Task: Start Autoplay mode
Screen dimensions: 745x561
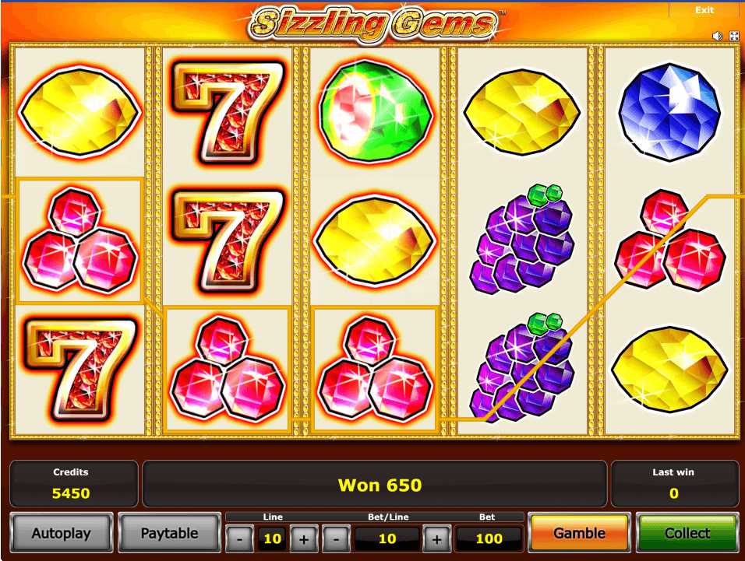Action: (62, 533)
